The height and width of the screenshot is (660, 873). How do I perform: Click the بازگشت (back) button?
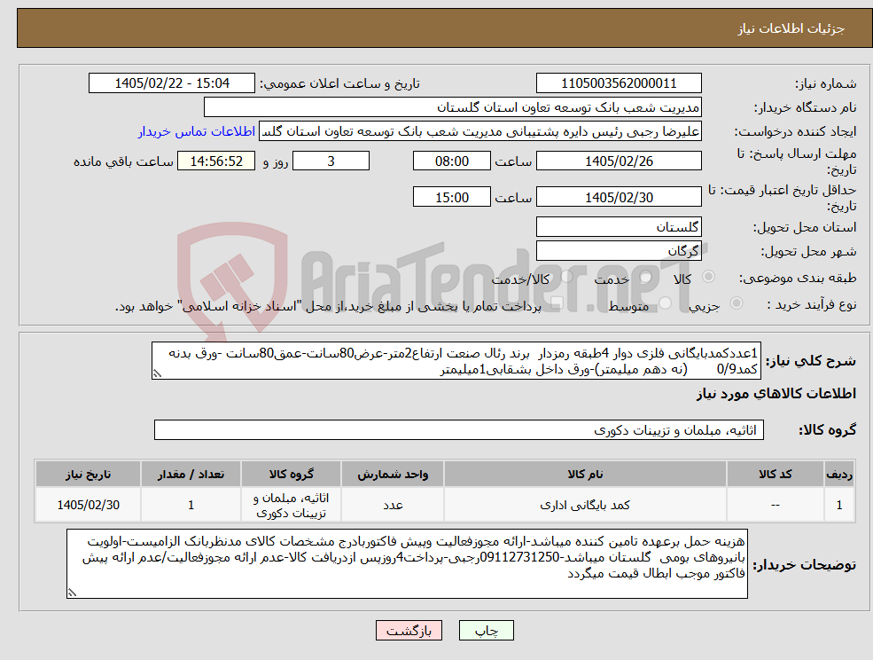coord(409,631)
